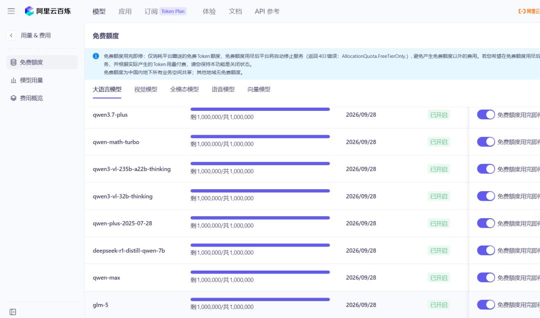Click the qwen-math-turbo model name

click(x=116, y=142)
